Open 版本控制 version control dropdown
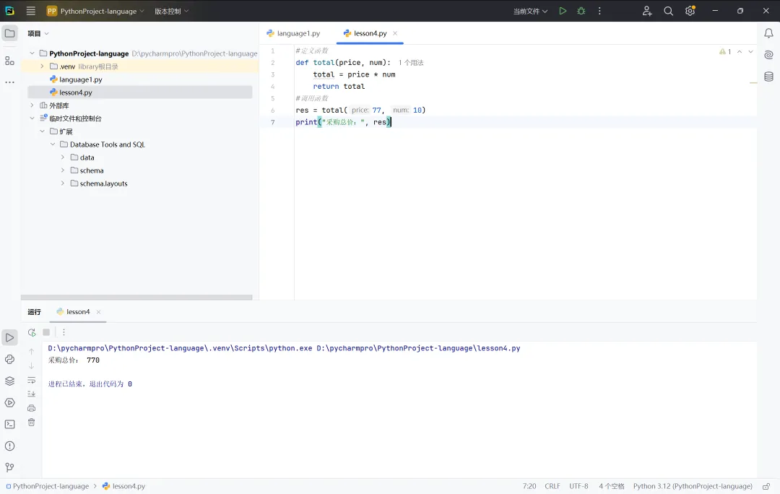780x494 pixels. [171, 11]
